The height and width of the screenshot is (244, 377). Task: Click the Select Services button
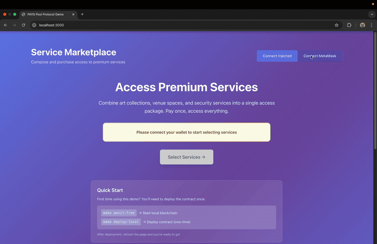[186, 157]
